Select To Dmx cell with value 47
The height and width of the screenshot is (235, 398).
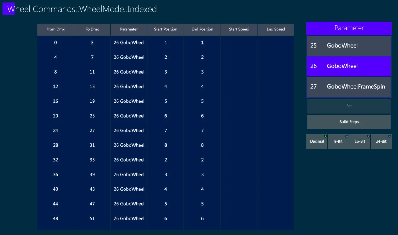pyautogui.click(x=92, y=204)
